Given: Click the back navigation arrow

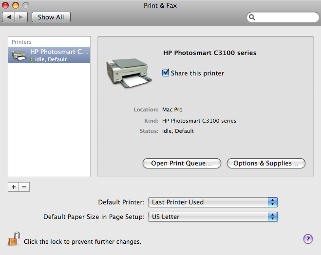Looking at the screenshot, I should (8, 17).
